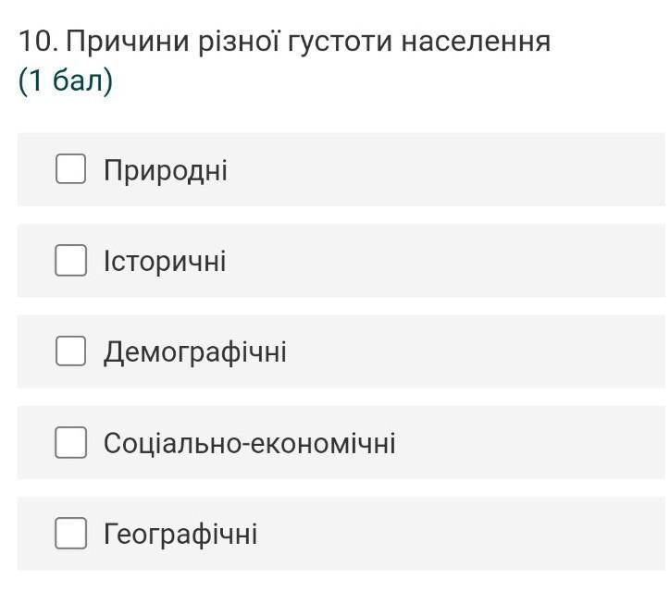
Task: Click the Географічні answer label text
Action: point(180,535)
